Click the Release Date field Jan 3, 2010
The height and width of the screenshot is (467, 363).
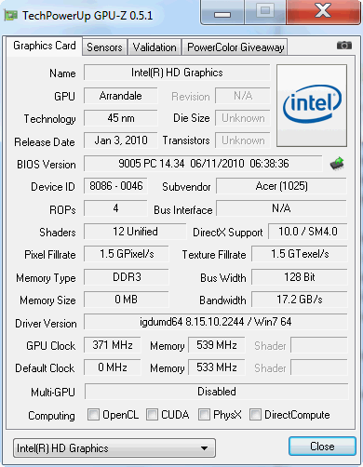click(x=121, y=140)
